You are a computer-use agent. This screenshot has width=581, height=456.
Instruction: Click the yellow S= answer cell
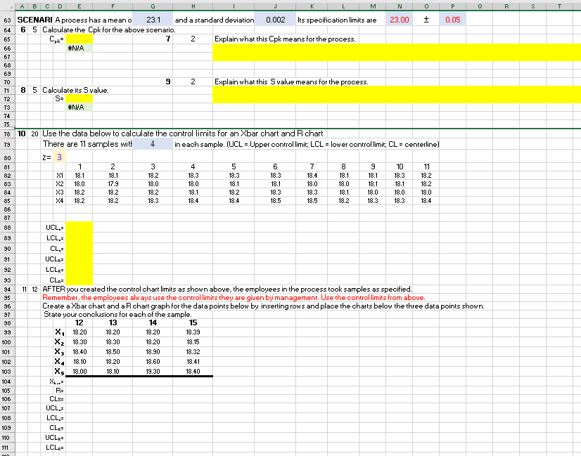tap(78, 98)
